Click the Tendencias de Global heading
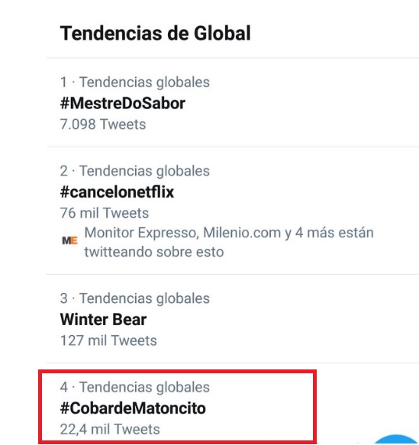419x445 pixels. (x=155, y=34)
